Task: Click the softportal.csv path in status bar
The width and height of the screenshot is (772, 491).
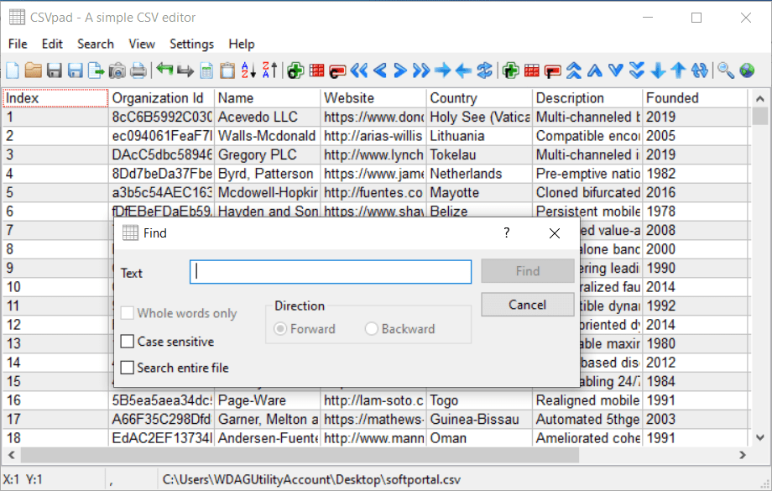Action: 311,480
